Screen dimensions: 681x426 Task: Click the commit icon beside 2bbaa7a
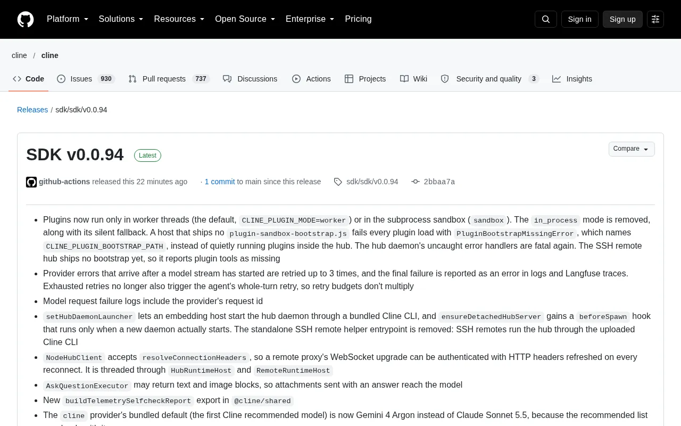(416, 182)
